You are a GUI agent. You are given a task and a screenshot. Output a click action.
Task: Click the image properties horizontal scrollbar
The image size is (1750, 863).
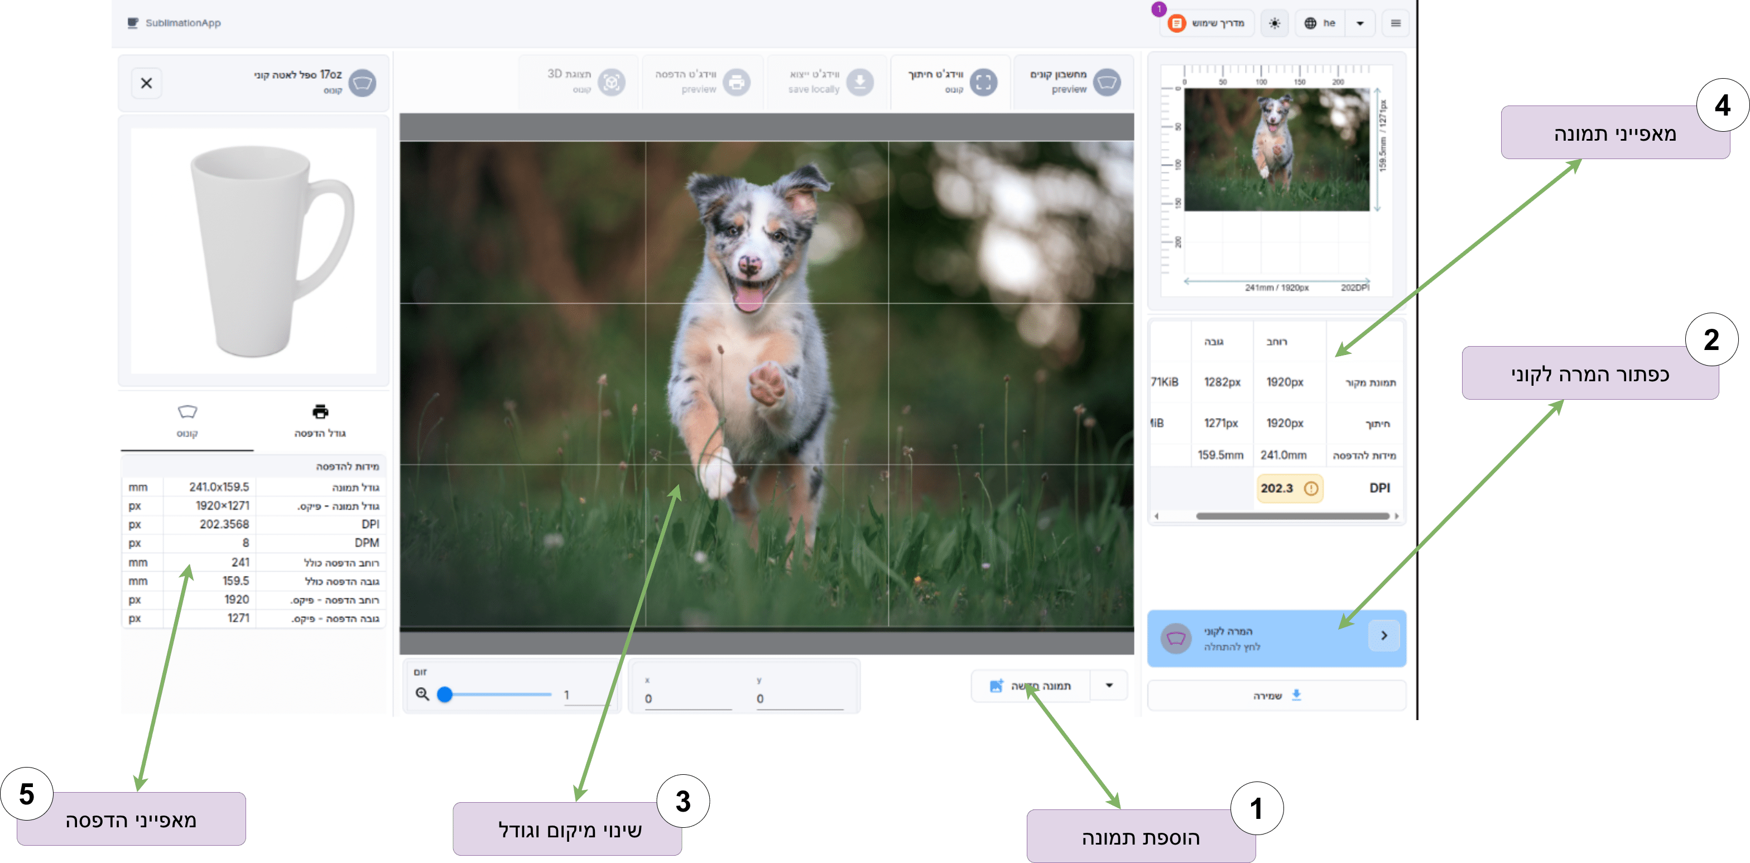1292,516
